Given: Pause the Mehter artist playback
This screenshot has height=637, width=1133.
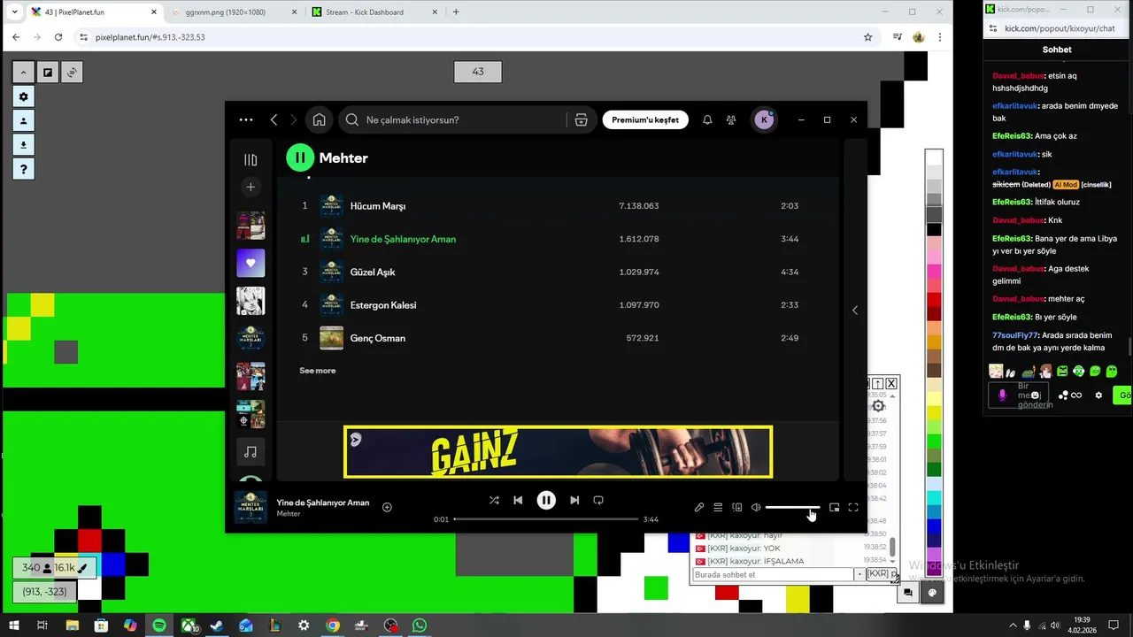Looking at the screenshot, I should 300,157.
